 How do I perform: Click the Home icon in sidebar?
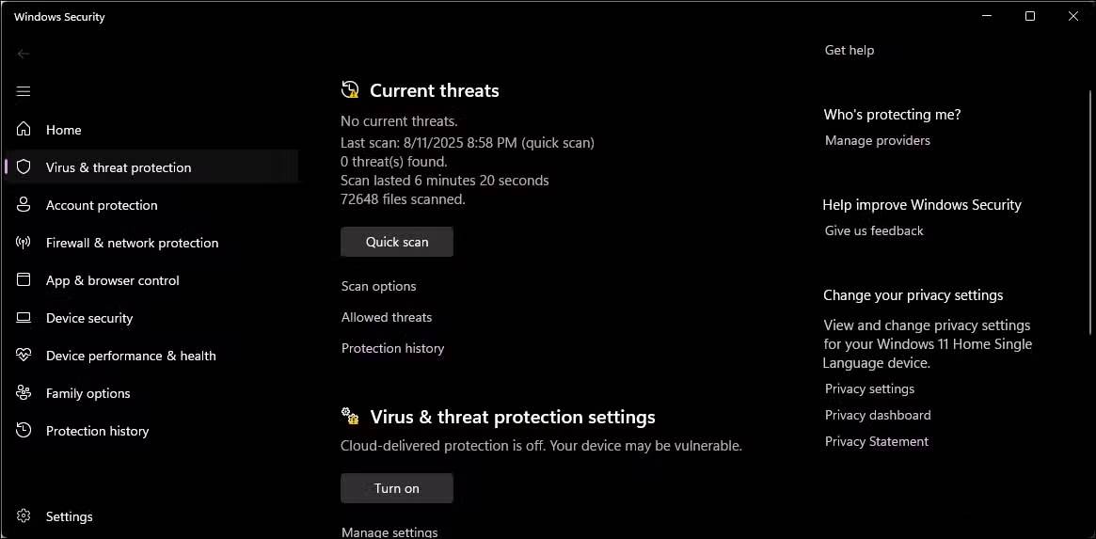[24, 130]
